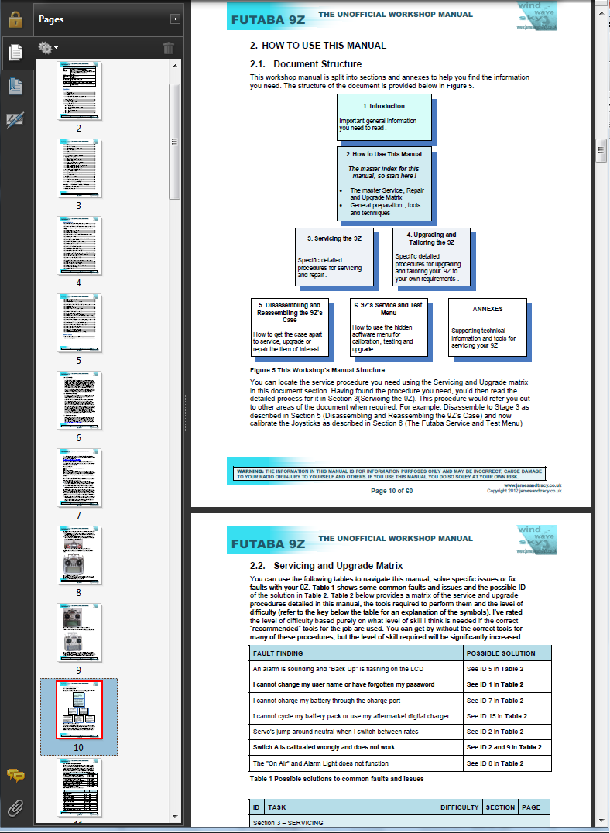Click 'Section 3 – SERVICING' table row

(x=399, y=822)
